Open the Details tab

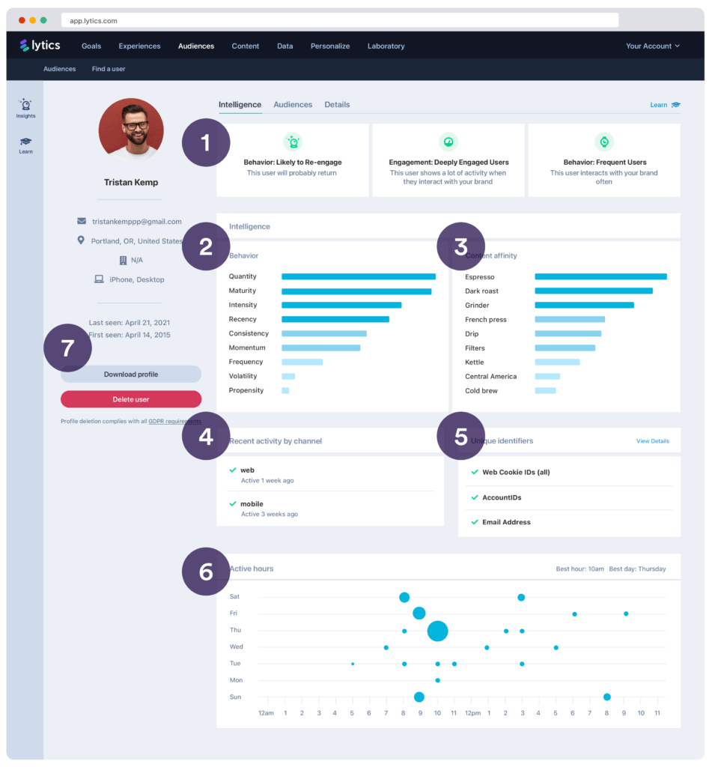pyautogui.click(x=337, y=104)
